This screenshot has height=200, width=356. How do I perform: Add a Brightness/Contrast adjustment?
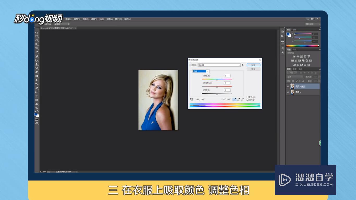(x=294, y=57)
